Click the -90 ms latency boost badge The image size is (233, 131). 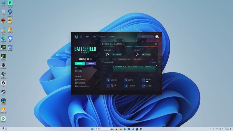117,54
